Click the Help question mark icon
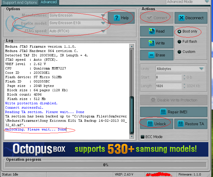The width and height of the screenshot is (213, 177). pyautogui.click(x=117, y=18)
